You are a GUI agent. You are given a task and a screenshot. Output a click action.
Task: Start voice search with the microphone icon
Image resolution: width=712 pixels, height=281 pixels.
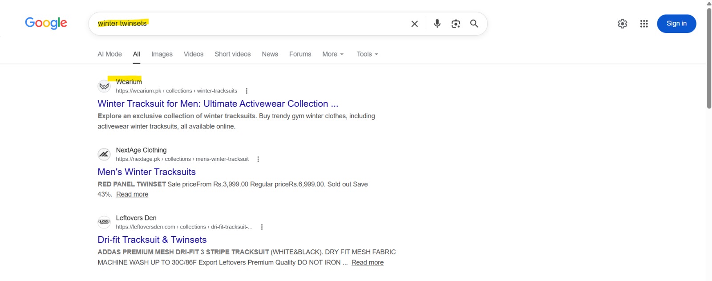click(437, 24)
